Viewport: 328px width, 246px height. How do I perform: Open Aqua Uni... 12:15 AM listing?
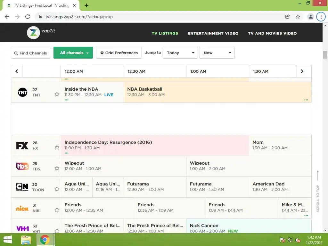click(x=108, y=187)
